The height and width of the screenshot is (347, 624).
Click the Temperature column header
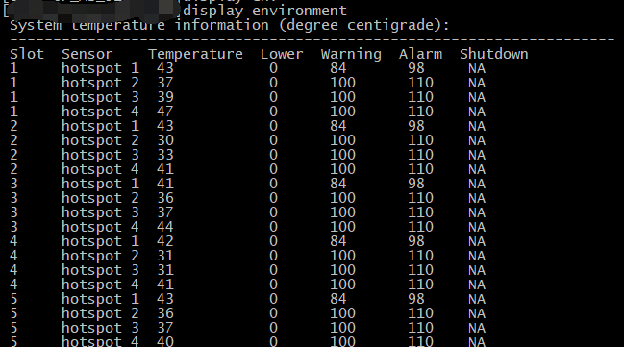tap(195, 54)
